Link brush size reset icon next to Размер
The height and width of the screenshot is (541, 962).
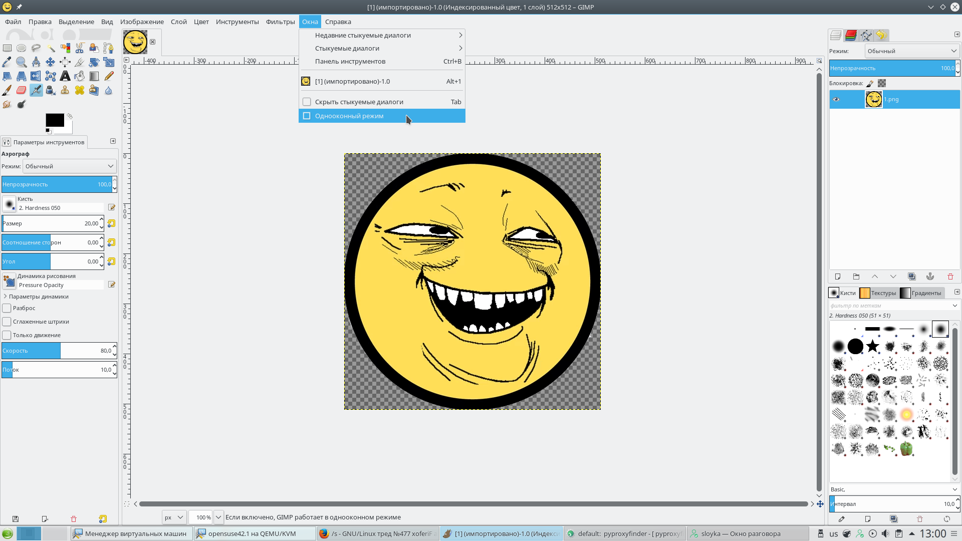(111, 223)
